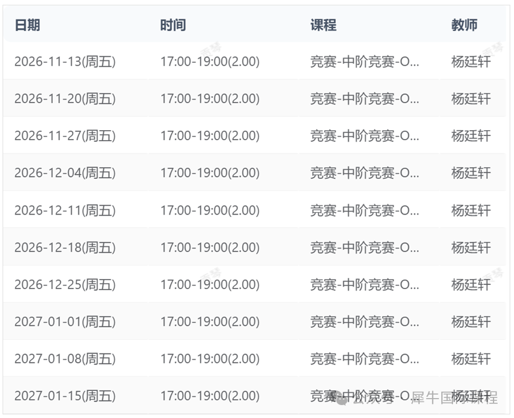Select the 2027-01-01 date cell
The width and height of the screenshot is (514, 418).
click(65, 322)
